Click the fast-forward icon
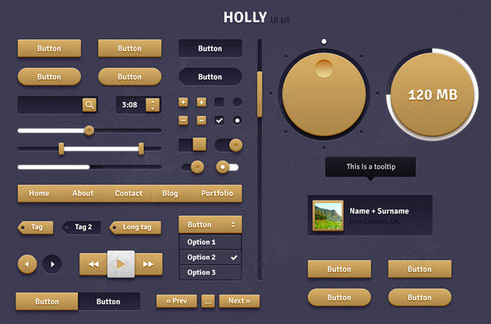This screenshot has width=491, height=324. click(148, 264)
